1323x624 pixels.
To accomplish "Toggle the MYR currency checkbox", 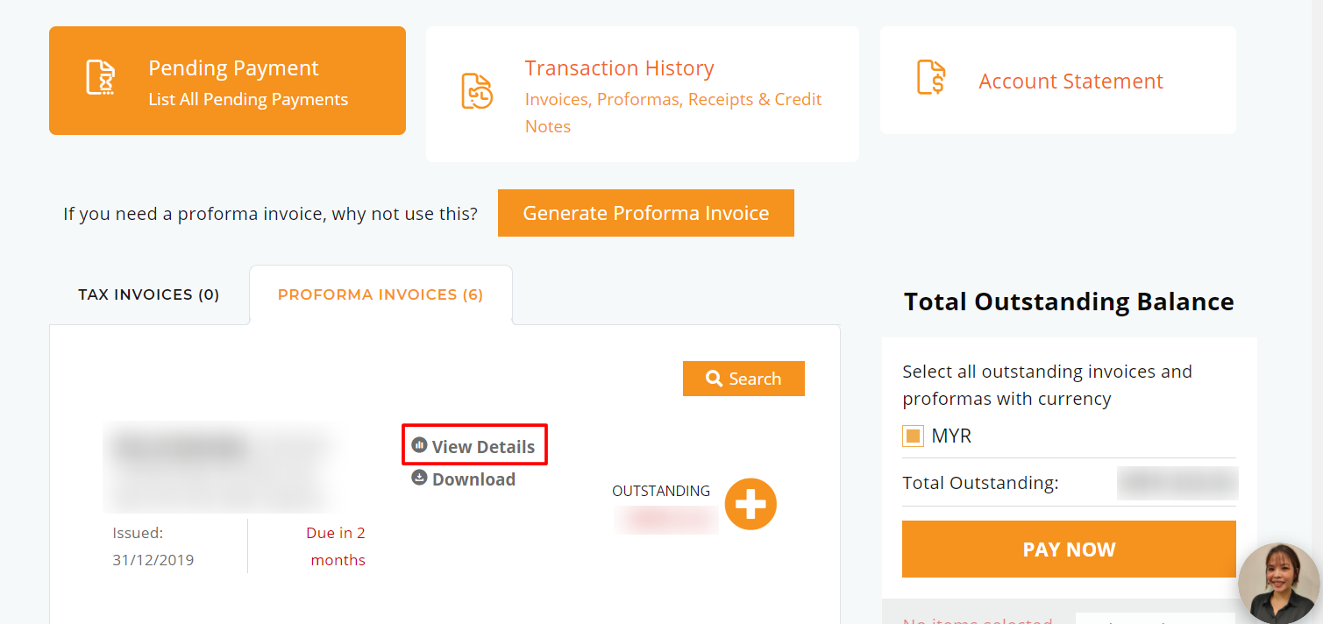I will coord(913,436).
